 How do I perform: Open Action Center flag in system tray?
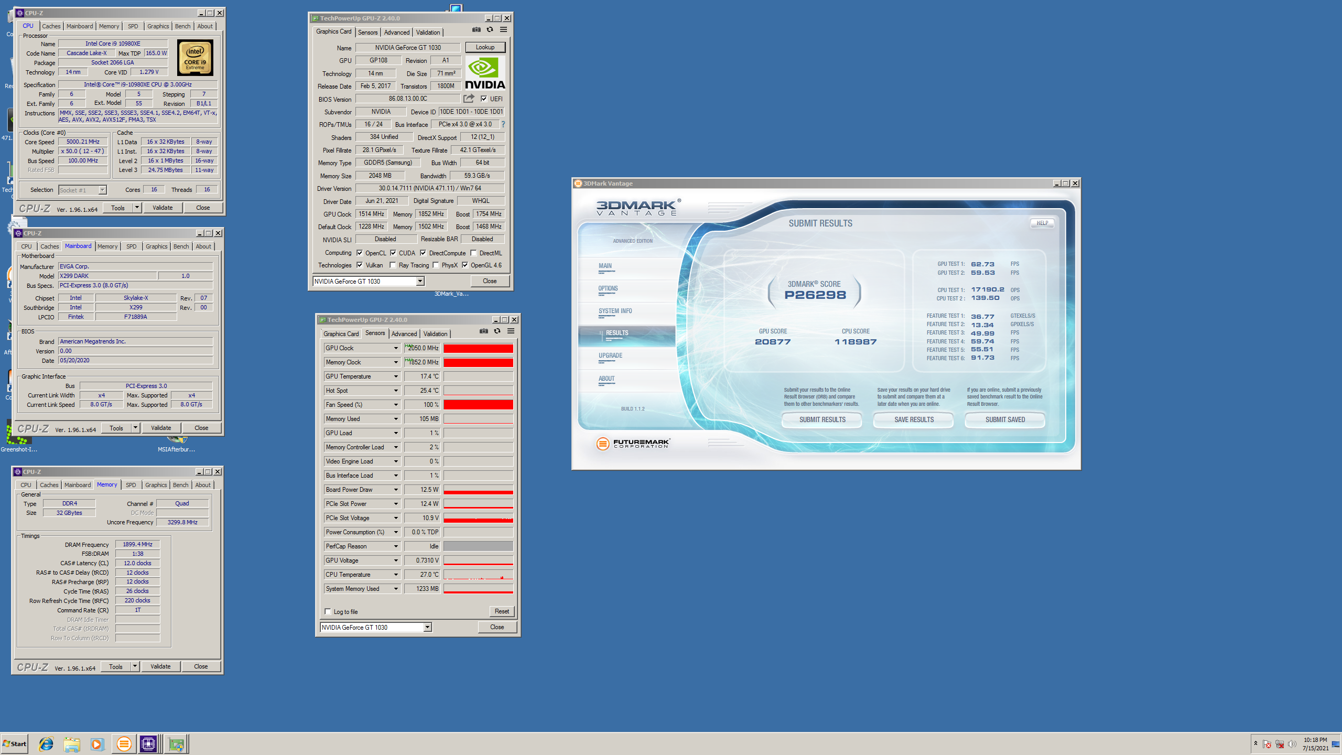point(1267,744)
